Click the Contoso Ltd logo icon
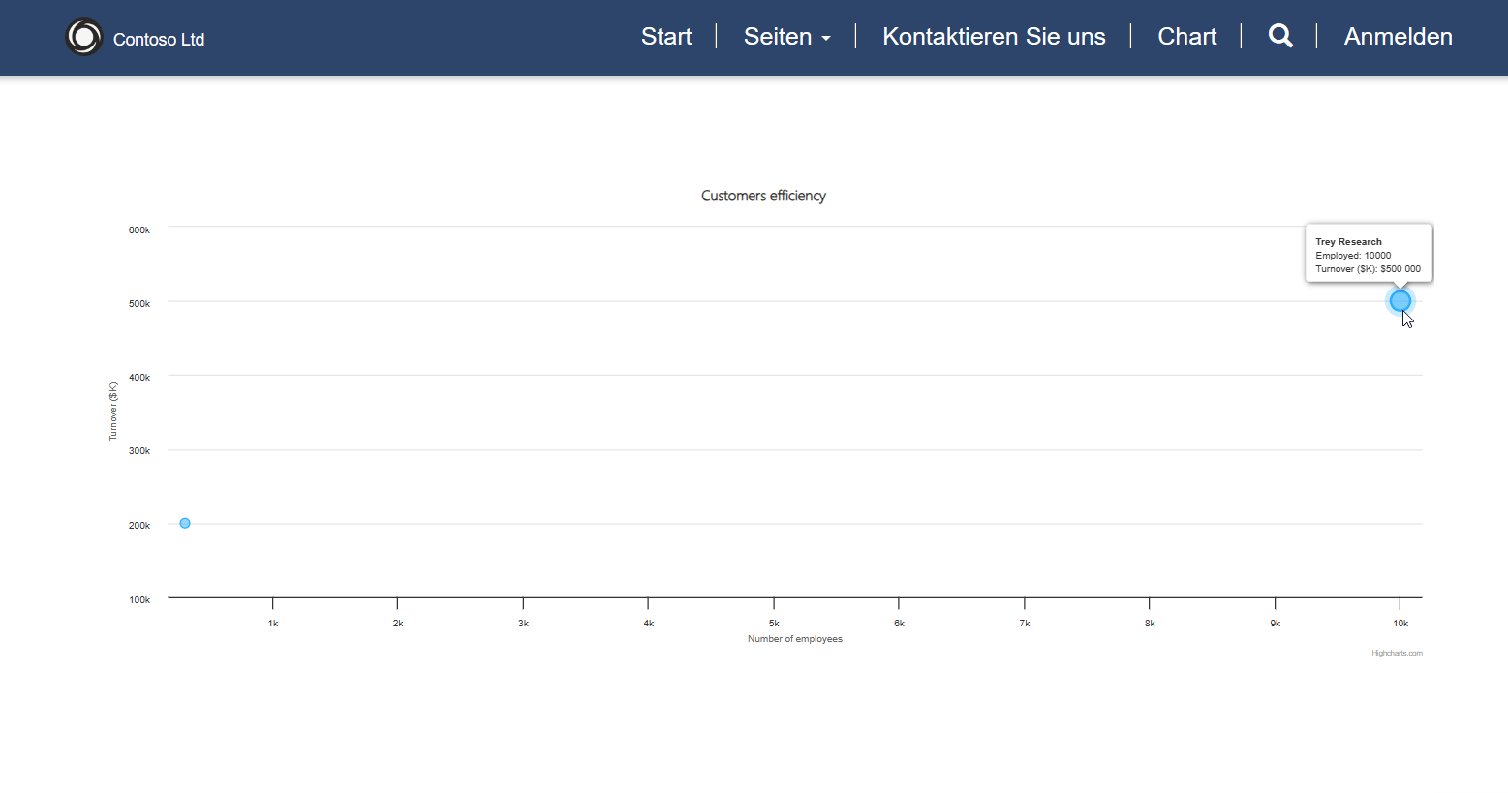The height and width of the screenshot is (793, 1508). 84,37
